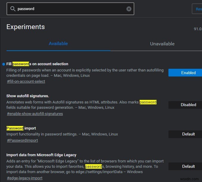
Task: Click the version number starting with 91.0
Action: click(198, 29)
